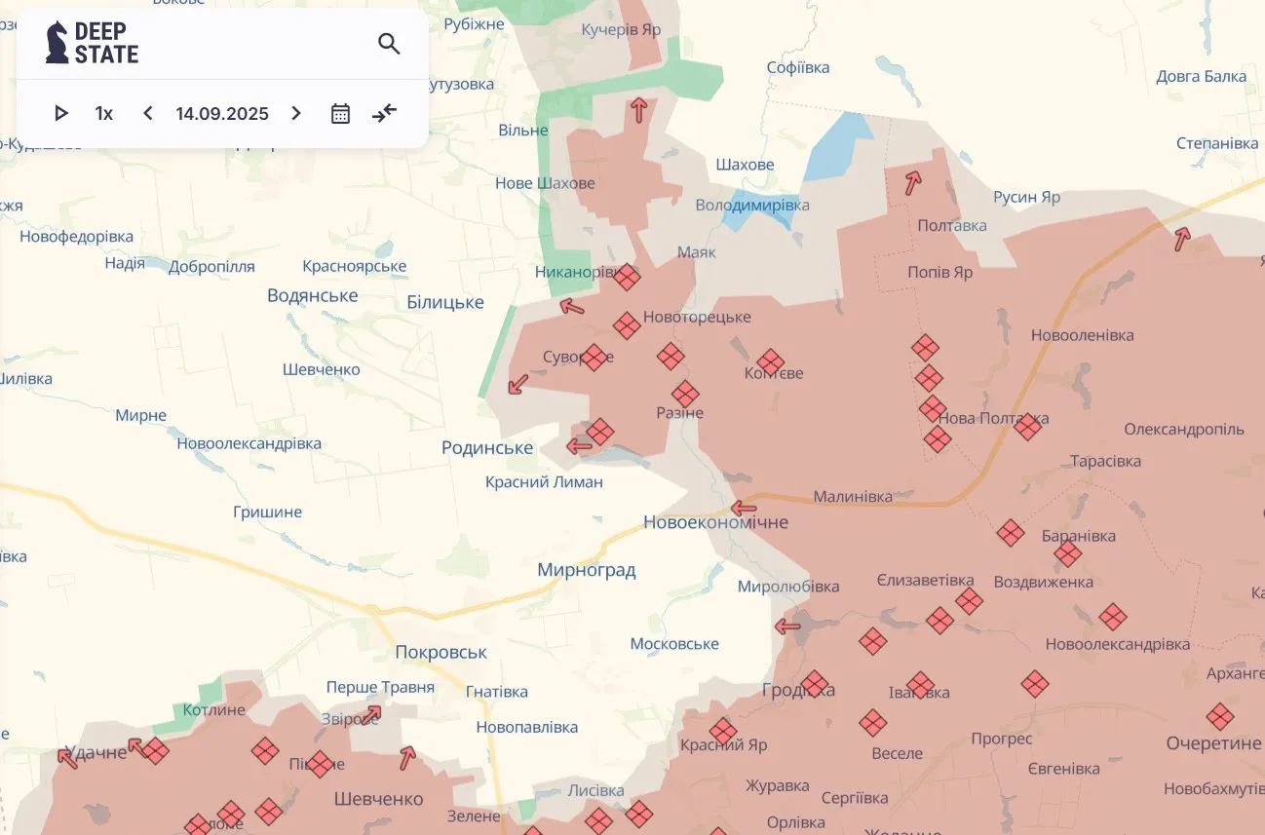This screenshot has height=835, width=1265.
Task: Click the Deep State knight logo
Action: 58,43
